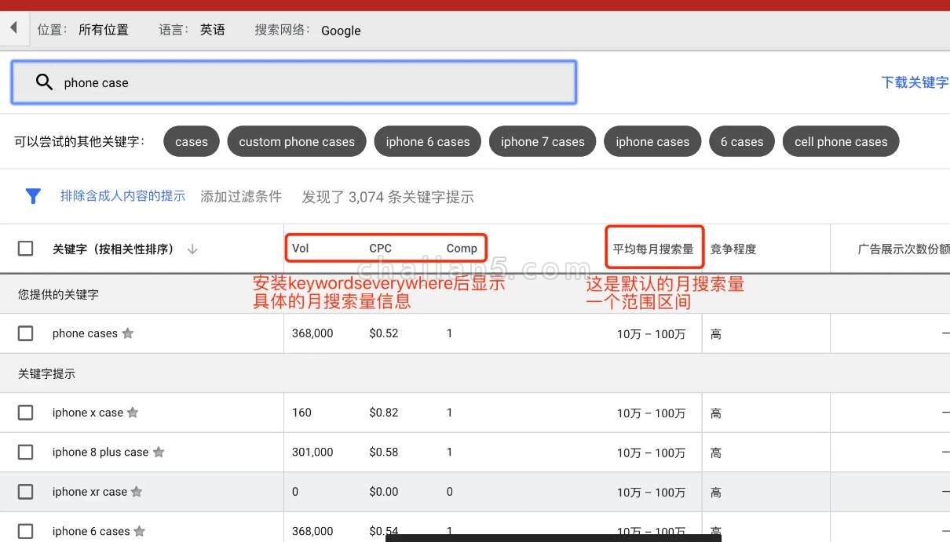The width and height of the screenshot is (950, 542).
Task: Toggle the select-all checkbox in table header
Action: coord(26,249)
